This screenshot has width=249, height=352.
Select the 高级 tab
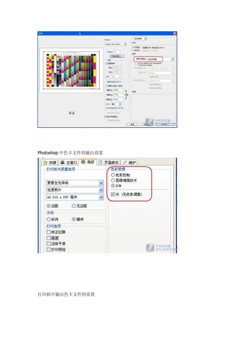pos(88,162)
